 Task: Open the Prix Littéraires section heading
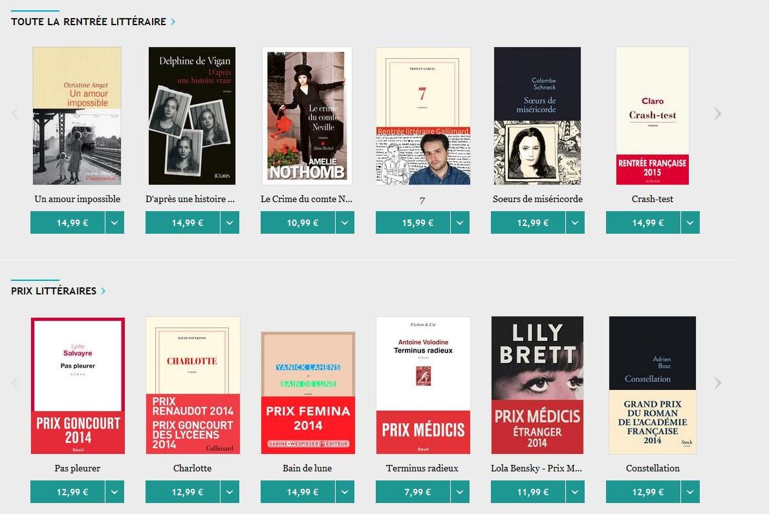(x=54, y=291)
